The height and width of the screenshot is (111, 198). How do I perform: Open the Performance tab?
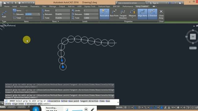pos(128,6)
